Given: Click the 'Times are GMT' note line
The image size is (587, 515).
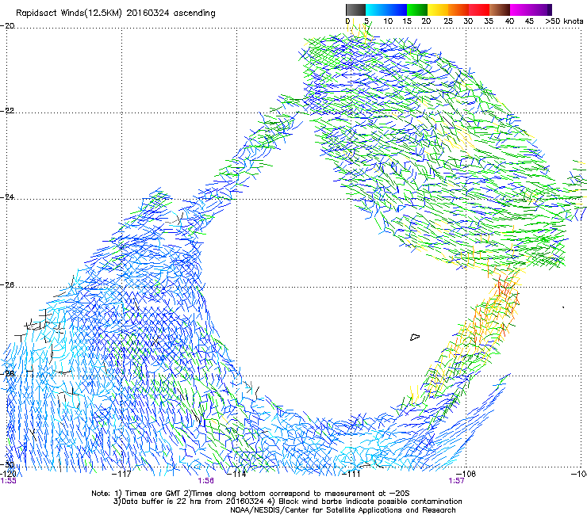Looking at the screenshot, I should tap(251, 494).
